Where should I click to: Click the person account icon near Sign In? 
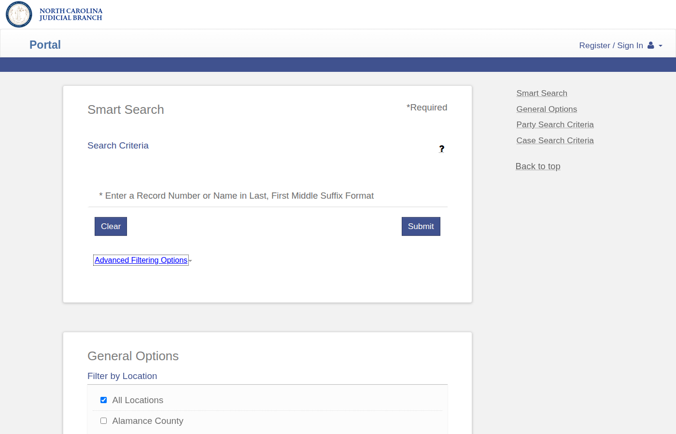[652, 45]
